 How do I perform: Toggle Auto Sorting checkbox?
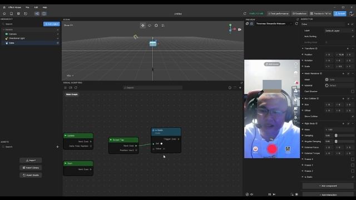point(353,36)
